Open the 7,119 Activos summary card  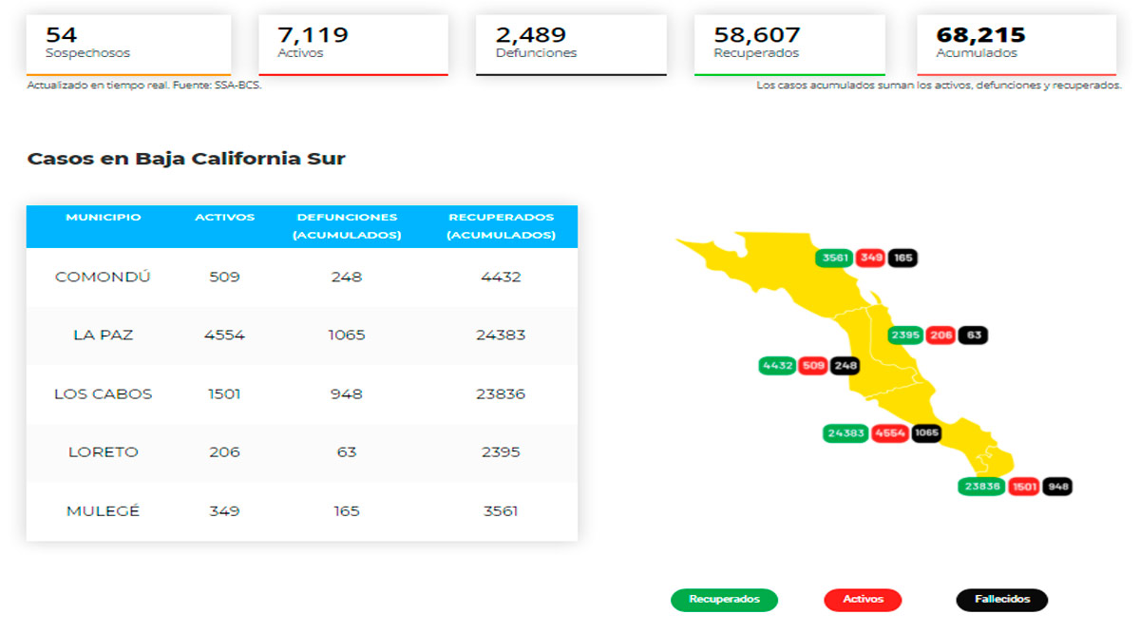click(353, 45)
